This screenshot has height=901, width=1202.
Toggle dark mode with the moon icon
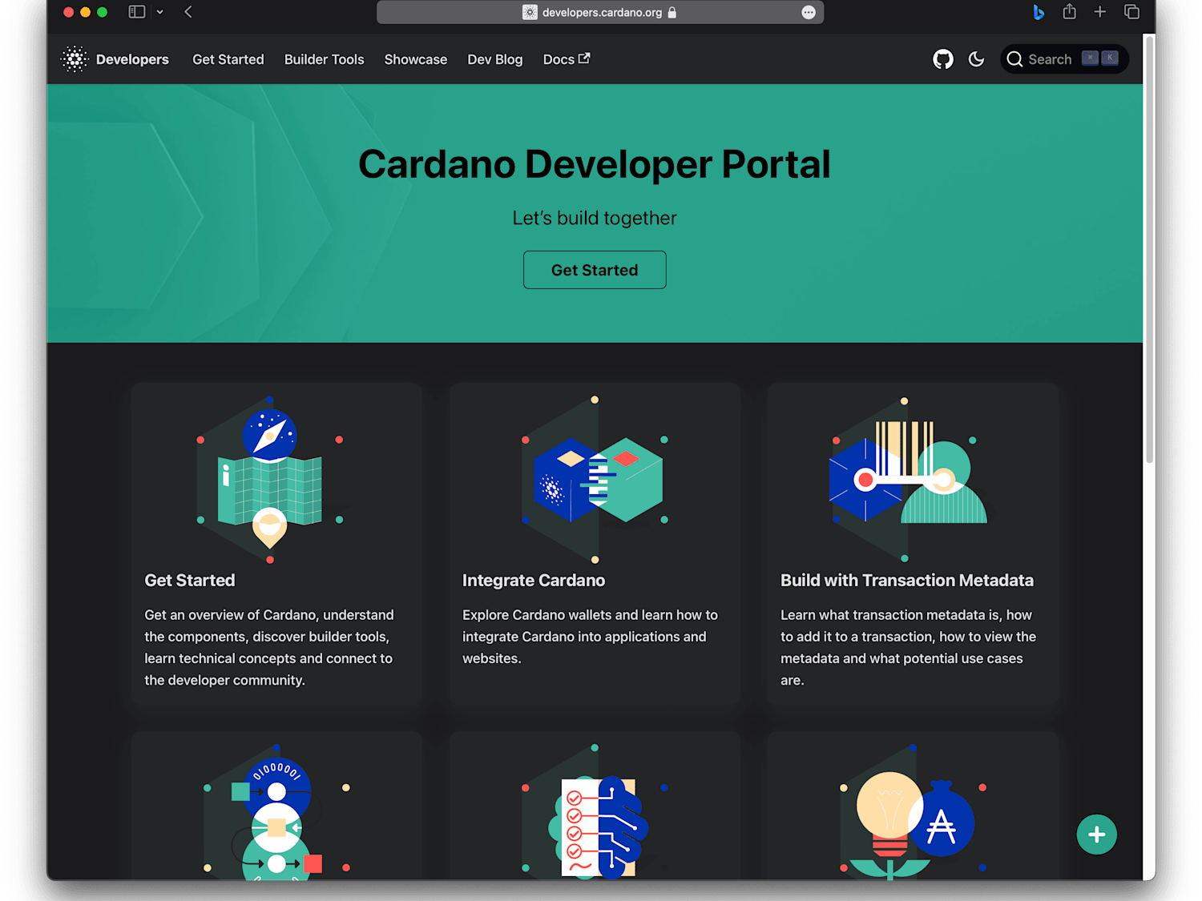point(976,59)
